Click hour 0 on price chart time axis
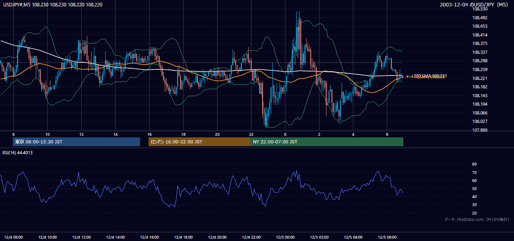The image size is (514, 241). 285,134
